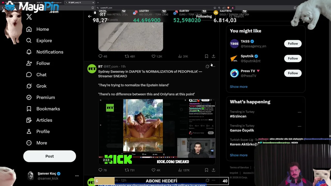Click the Grok slash-circle icon
The width and height of the screenshot is (331, 186).
tap(29, 86)
